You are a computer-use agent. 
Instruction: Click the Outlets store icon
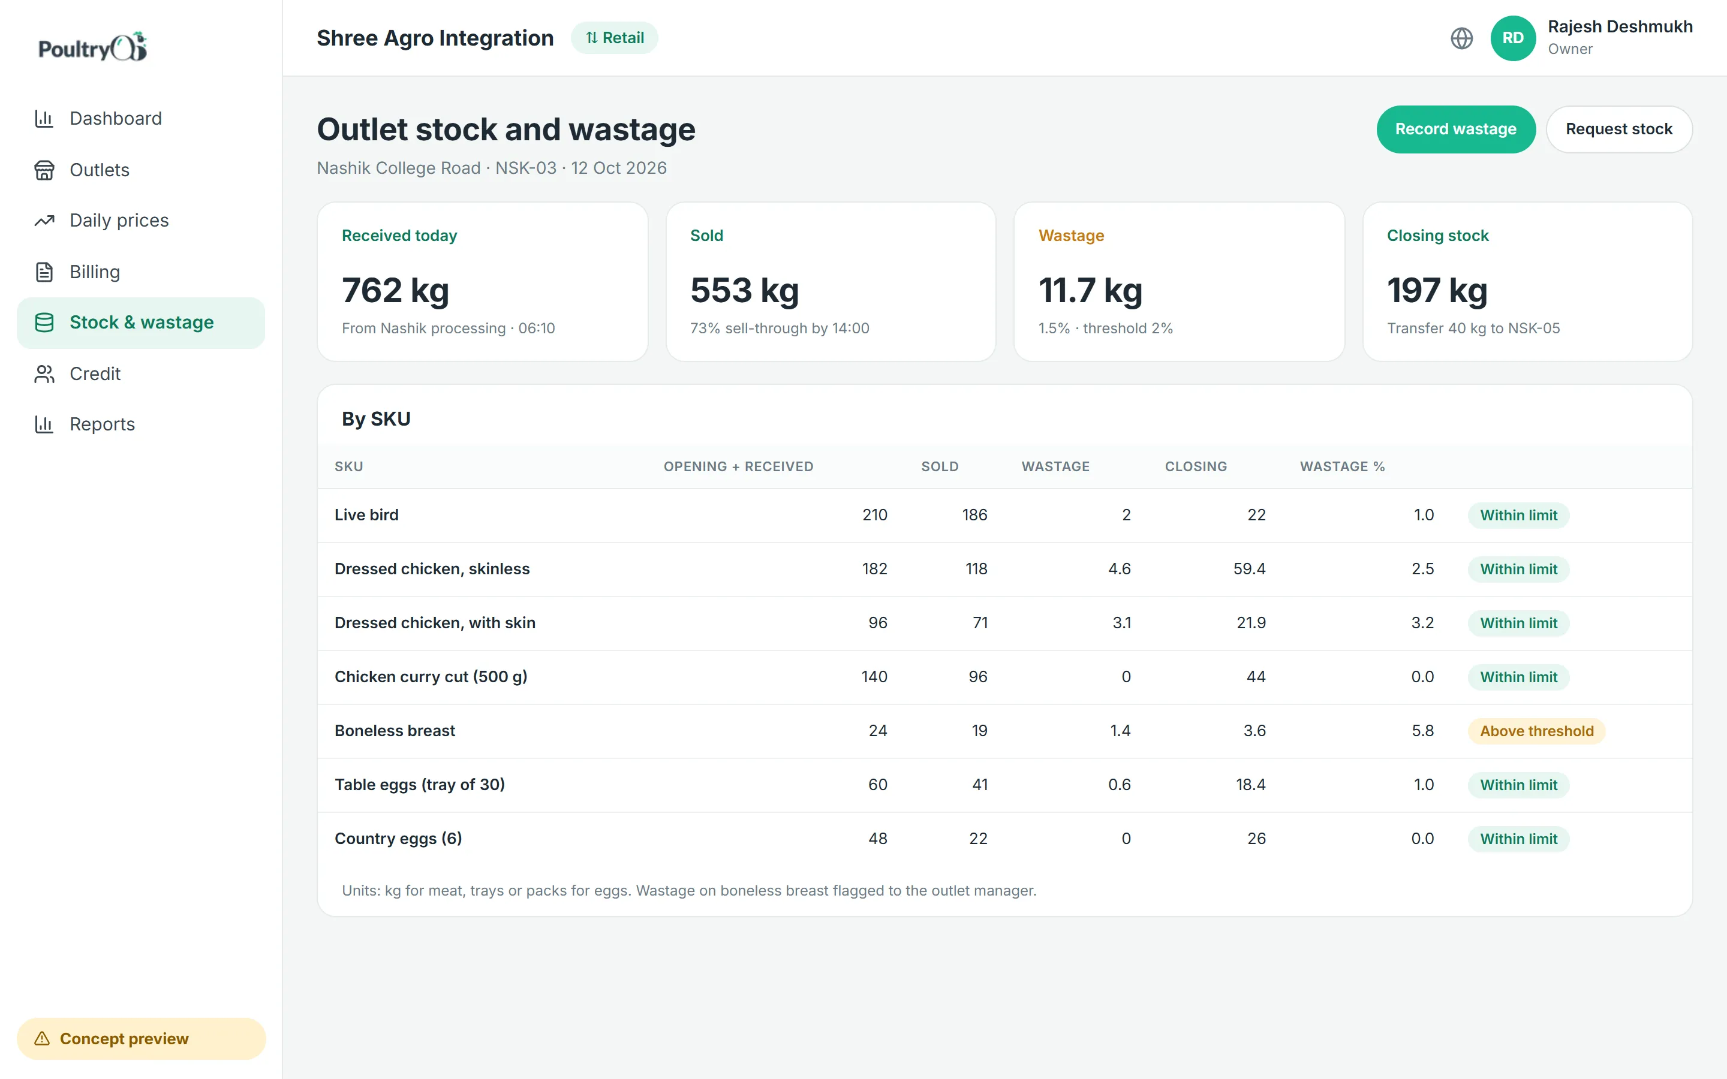(44, 170)
